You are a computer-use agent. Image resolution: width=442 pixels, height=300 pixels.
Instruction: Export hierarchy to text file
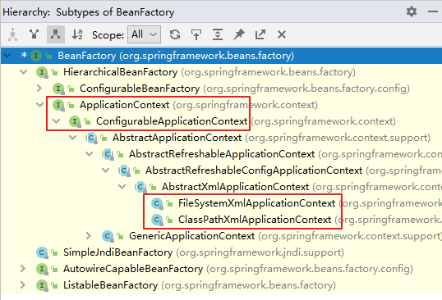pyautogui.click(x=260, y=34)
